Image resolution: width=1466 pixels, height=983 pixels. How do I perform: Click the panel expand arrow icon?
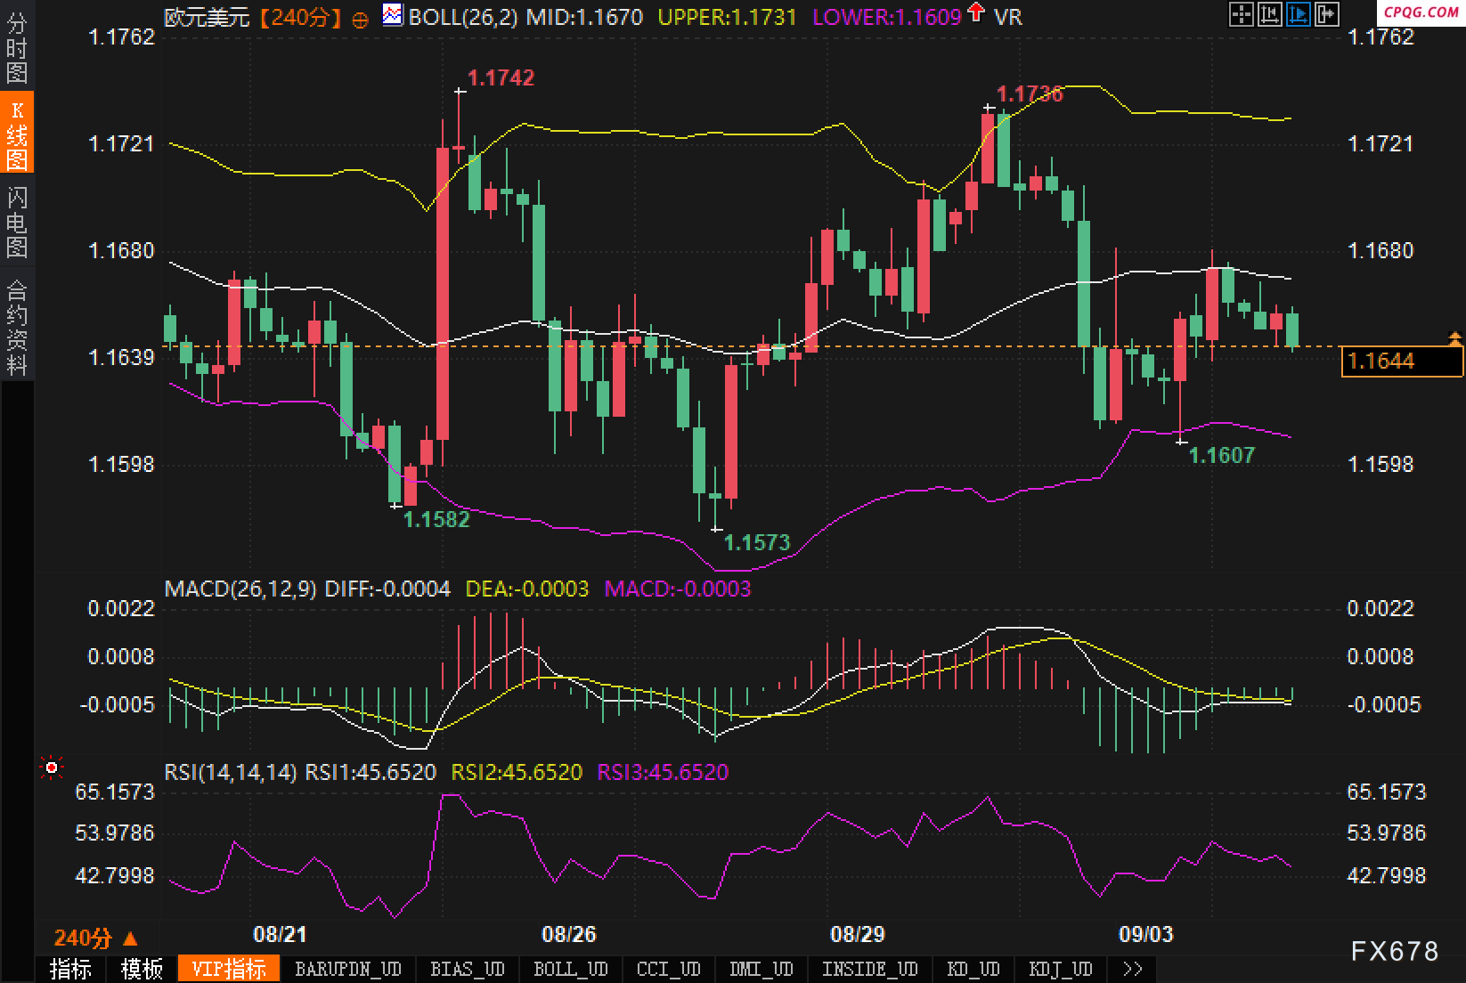click(1326, 14)
